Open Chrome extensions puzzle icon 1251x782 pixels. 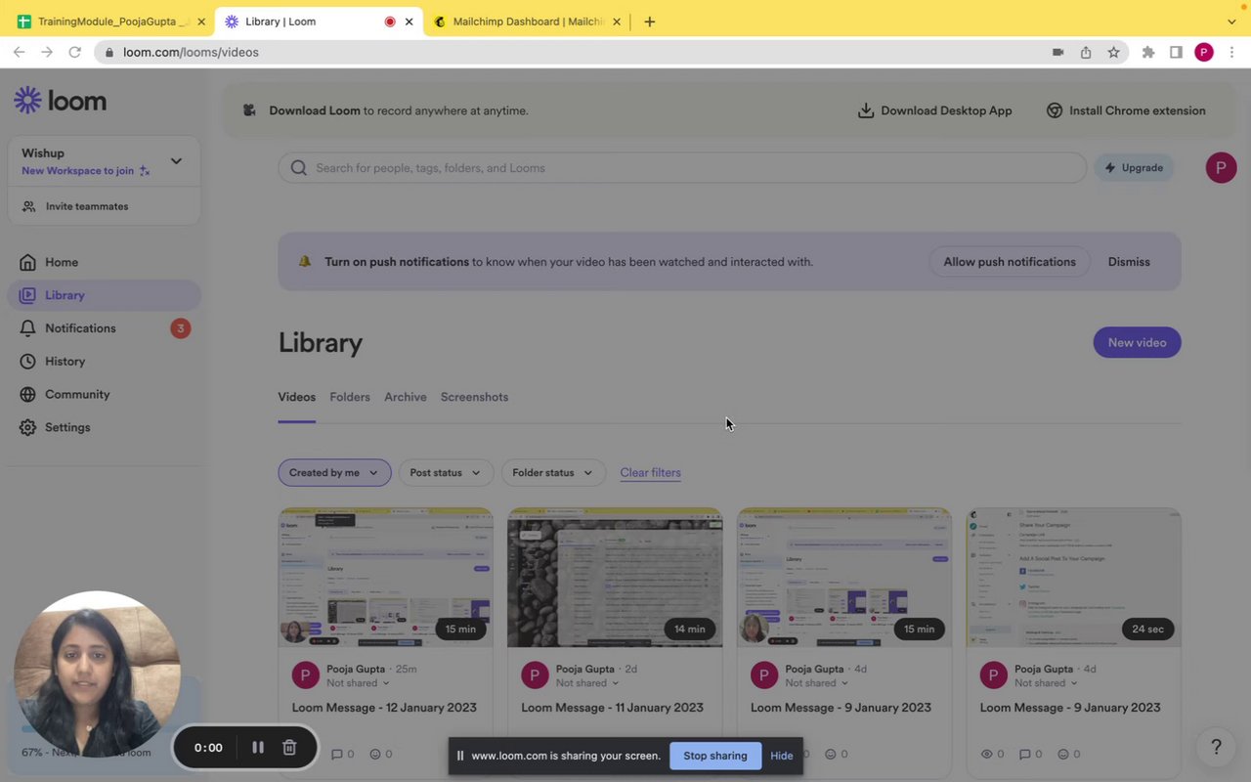coord(1148,52)
